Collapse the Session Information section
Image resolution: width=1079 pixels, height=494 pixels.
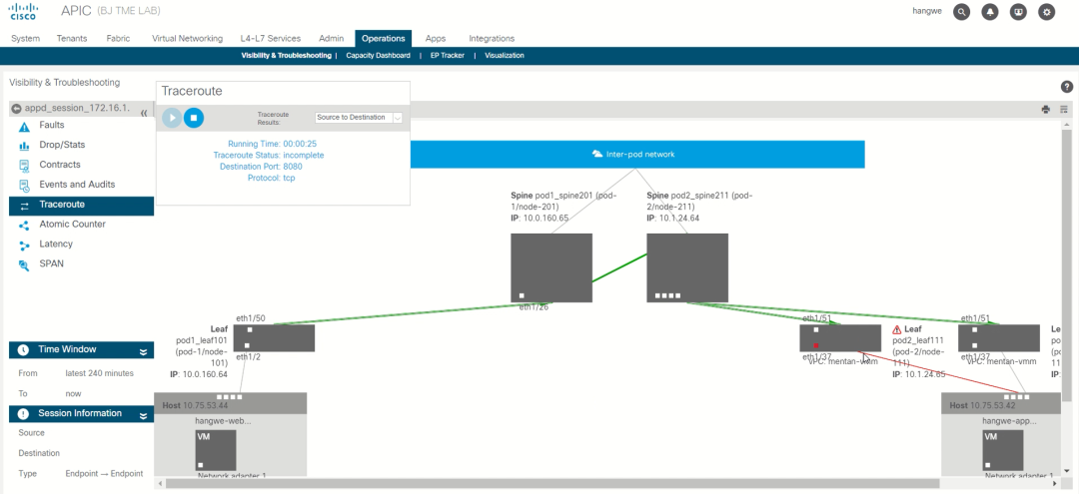tap(143, 414)
